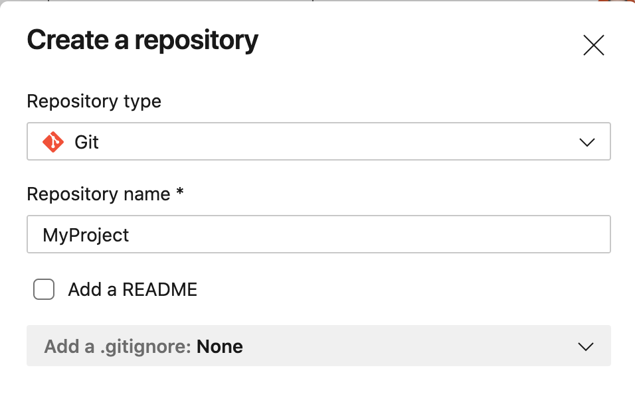635x402 pixels.
Task: Expand the Add a .gitignore dropdown
Action: click(x=318, y=346)
